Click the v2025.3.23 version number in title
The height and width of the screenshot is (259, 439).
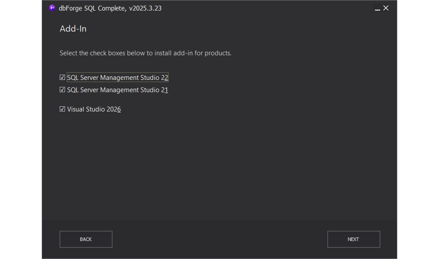[145, 8]
